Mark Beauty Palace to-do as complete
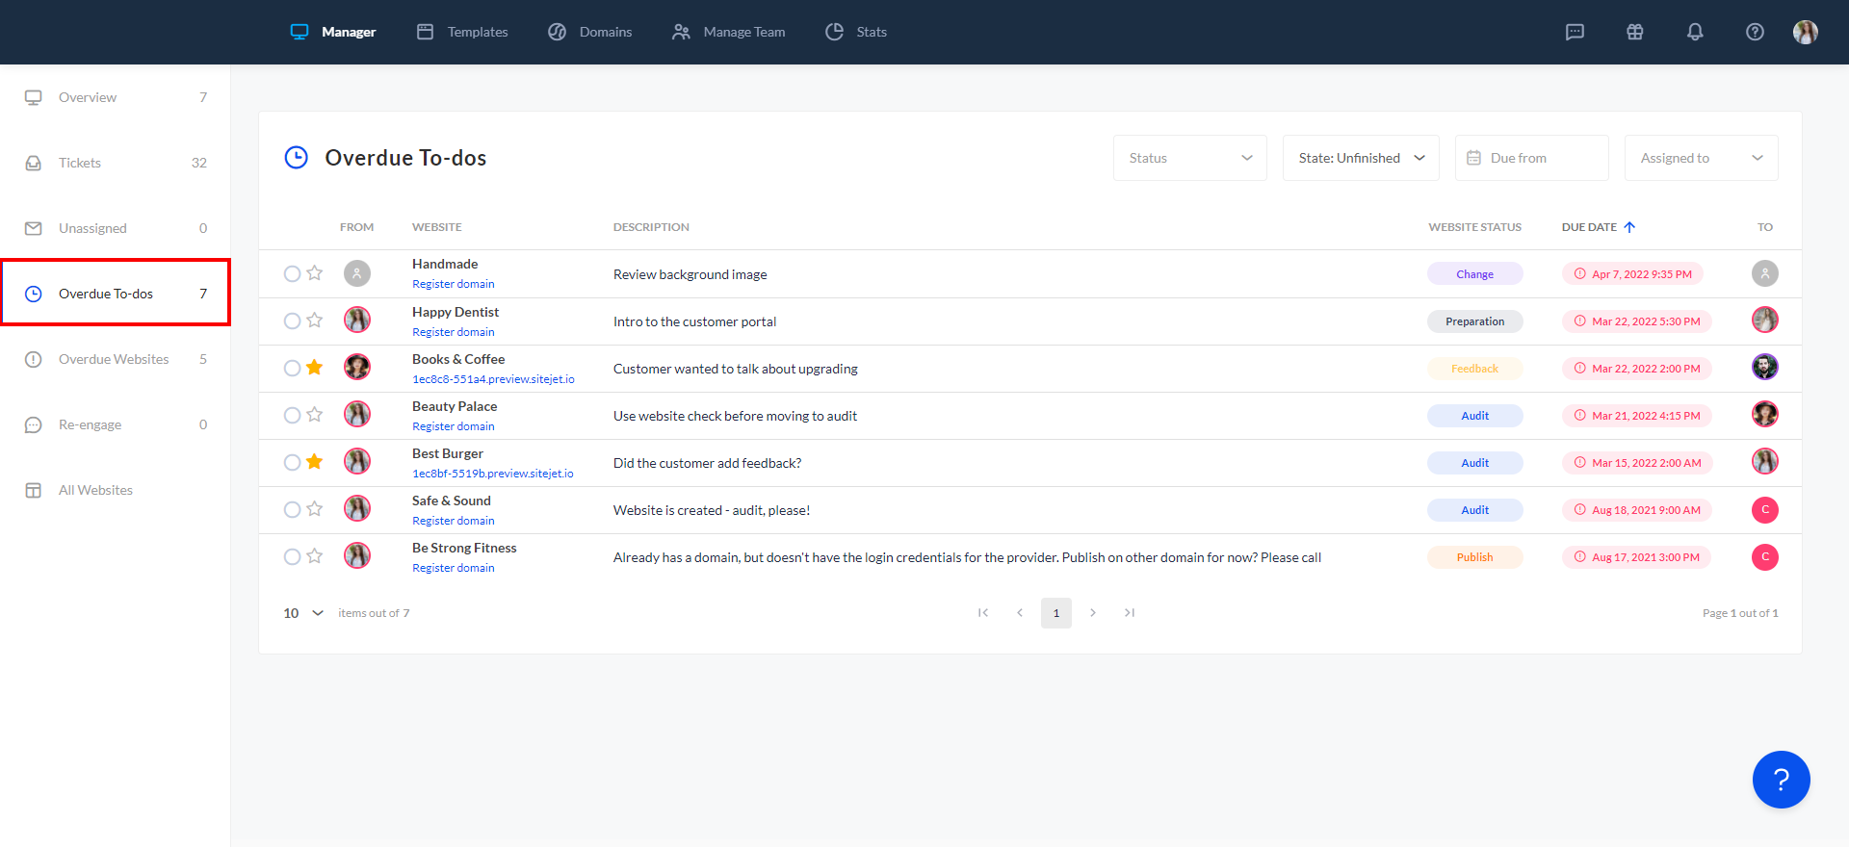The height and width of the screenshot is (847, 1849). 292,416
